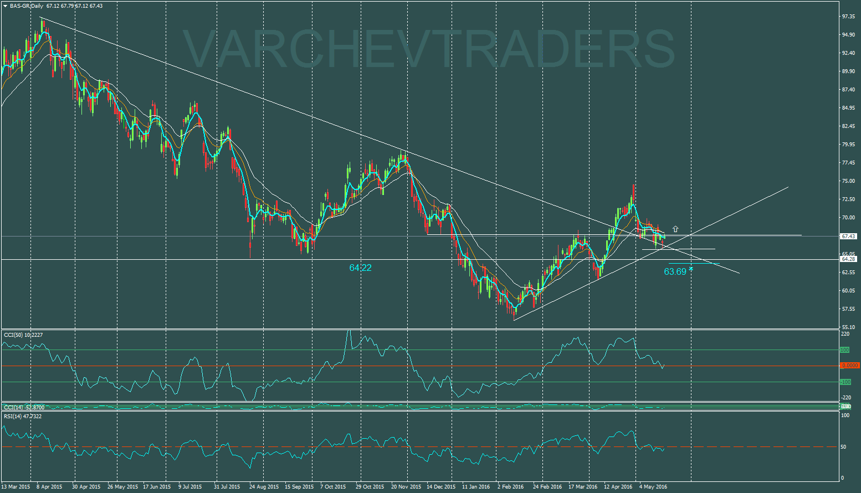861x493 pixels.
Task: Open the chart menu triangle beside BAS-GR
Action: coord(5,6)
